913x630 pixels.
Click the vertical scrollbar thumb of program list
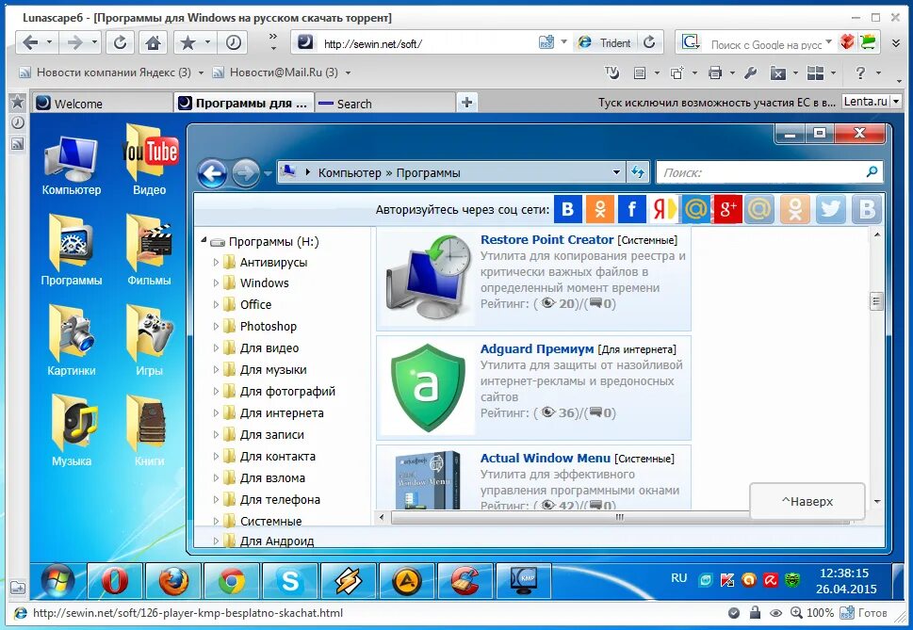pos(876,300)
